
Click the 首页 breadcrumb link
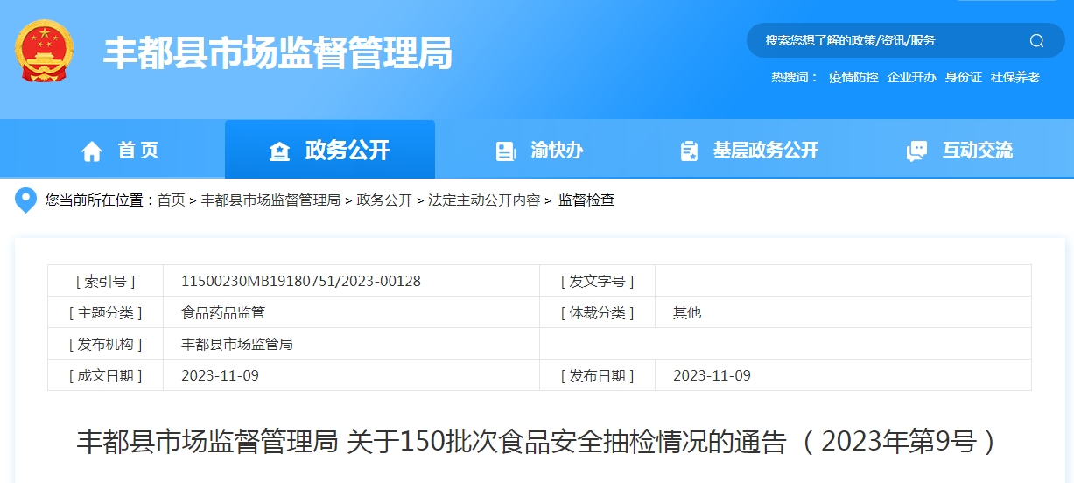coord(171,200)
